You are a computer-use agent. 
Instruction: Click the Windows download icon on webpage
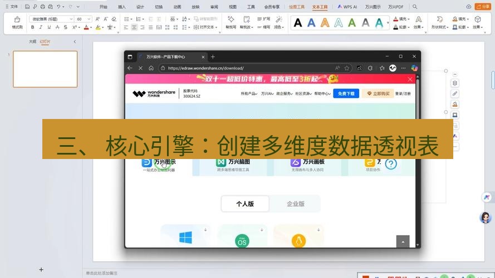coord(185,237)
